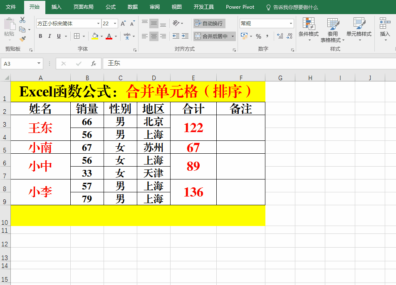Image resolution: width=396 pixels, height=285 pixels.
Task: Click the 合并后居中 merge button
Action: (212, 37)
